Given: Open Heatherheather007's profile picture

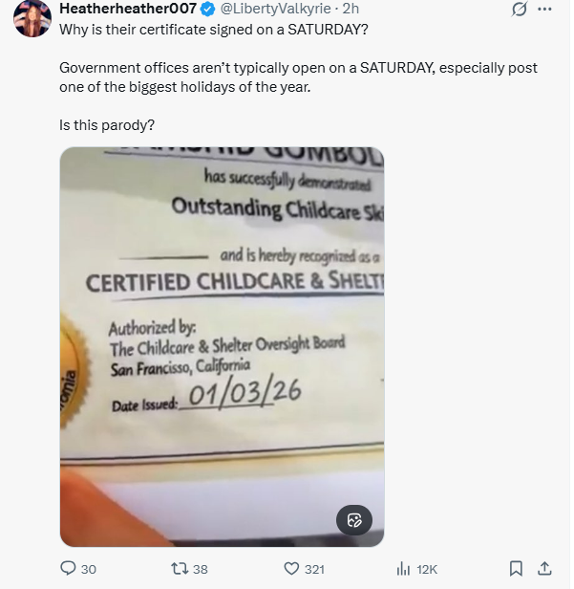Looking at the screenshot, I should click(x=32, y=18).
